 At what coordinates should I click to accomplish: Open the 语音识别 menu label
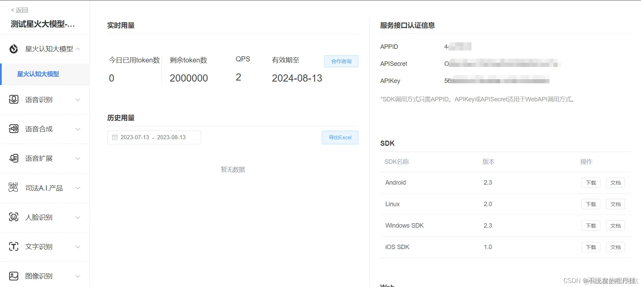pyautogui.click(x=39, y=100)
